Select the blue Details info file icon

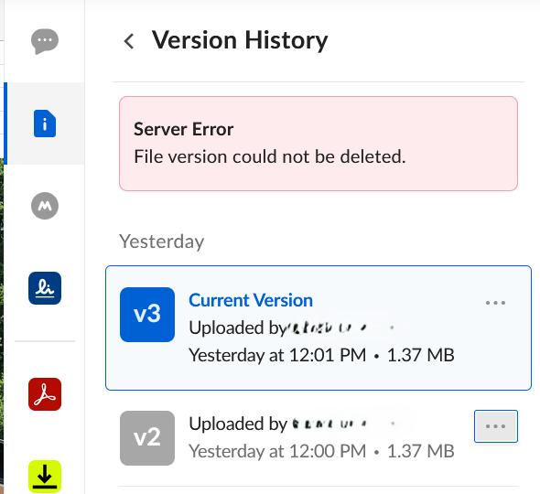point(45,123)
